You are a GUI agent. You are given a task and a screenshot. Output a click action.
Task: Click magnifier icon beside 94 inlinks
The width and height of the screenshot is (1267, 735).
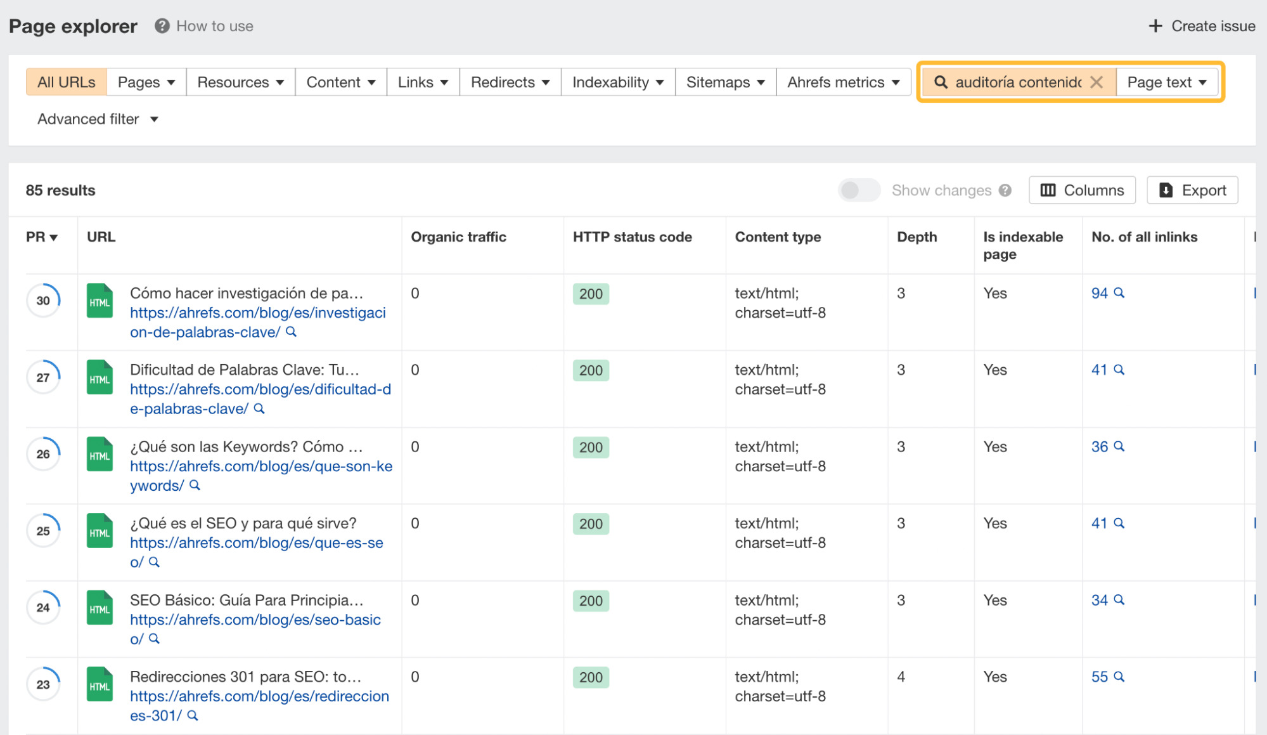tap(1119, 293)
